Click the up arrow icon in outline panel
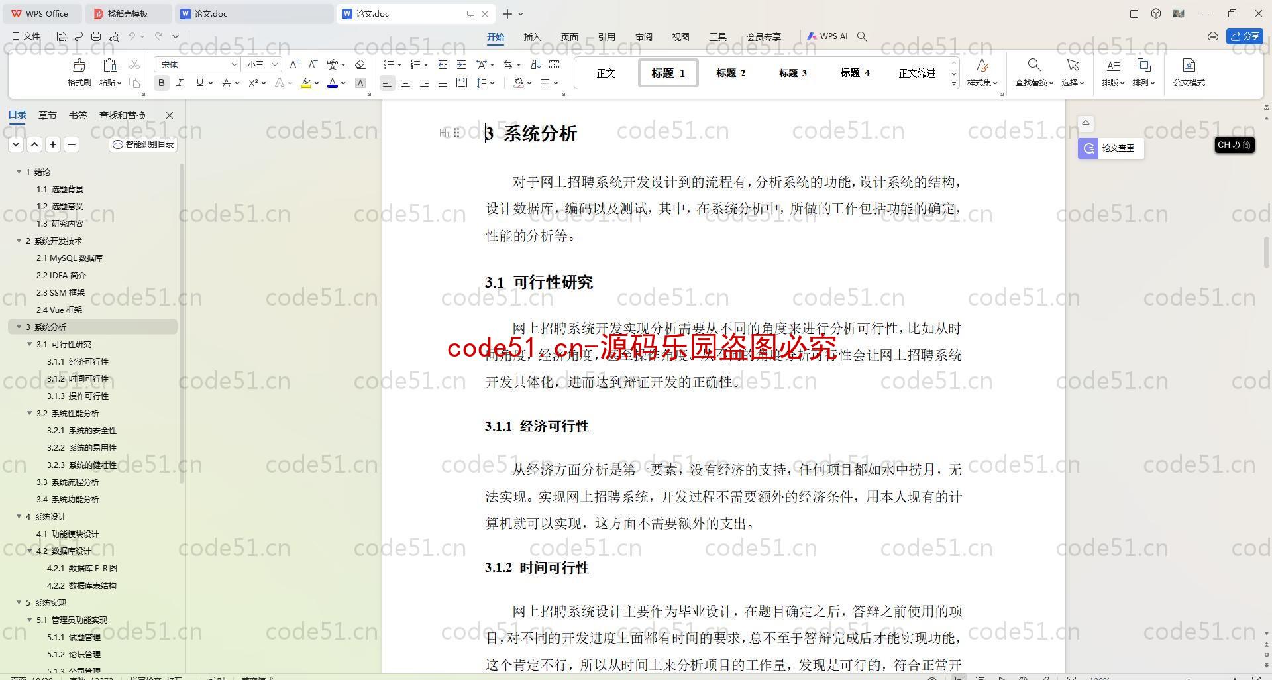 point(34,144)
